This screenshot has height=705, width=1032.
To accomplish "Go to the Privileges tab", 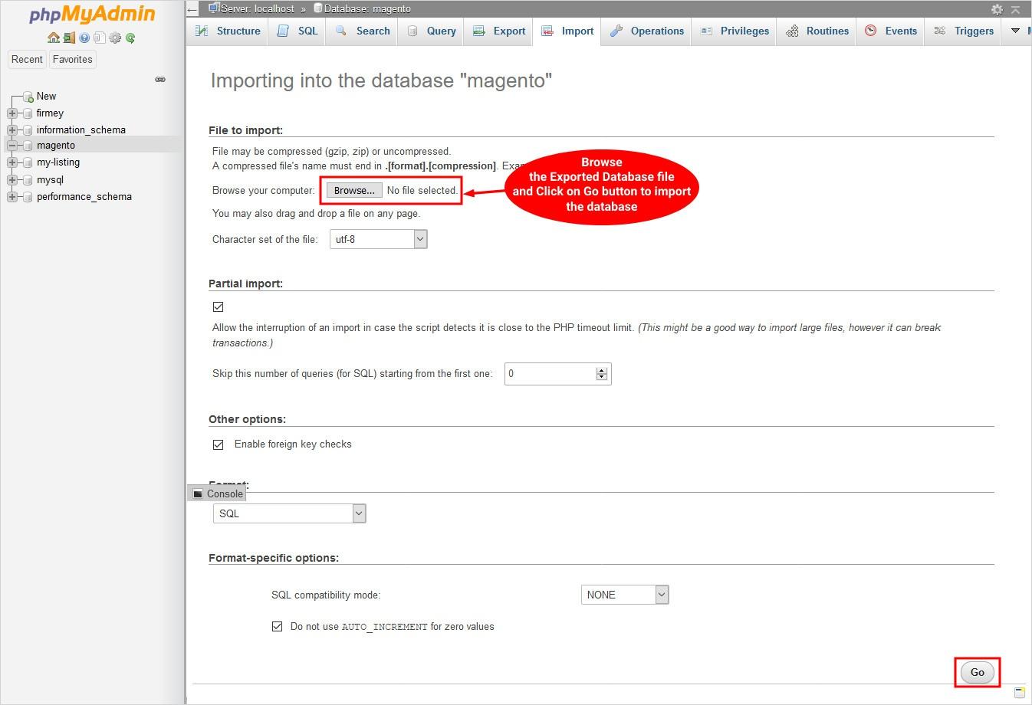I will click(735, 31).
